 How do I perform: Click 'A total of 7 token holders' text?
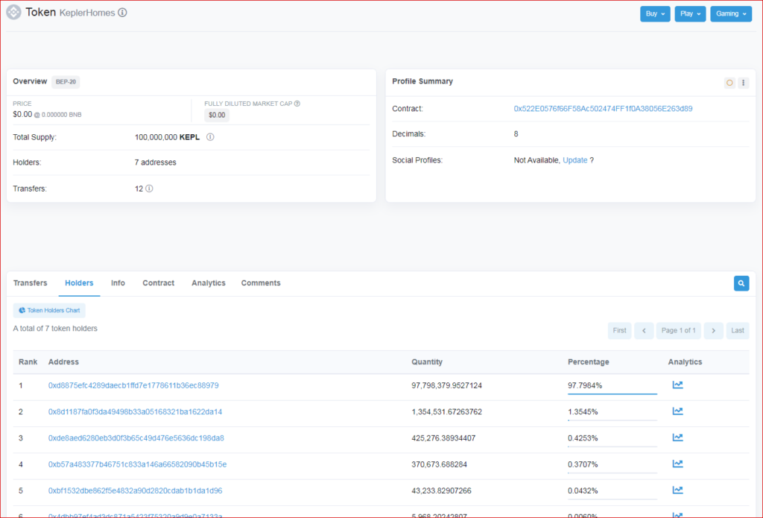55,328
